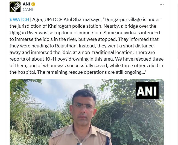Screen dimensions: 178x145
Task: Click the star insignia on officer's shoulder
Action: point(56,133)
